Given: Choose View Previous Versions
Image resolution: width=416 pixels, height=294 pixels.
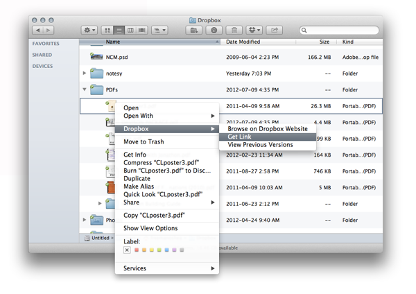Looking at the screenshot, I should pyautogui.click(x=268, y=145).
